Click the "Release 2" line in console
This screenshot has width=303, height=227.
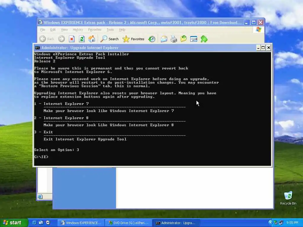click(45, 61)
